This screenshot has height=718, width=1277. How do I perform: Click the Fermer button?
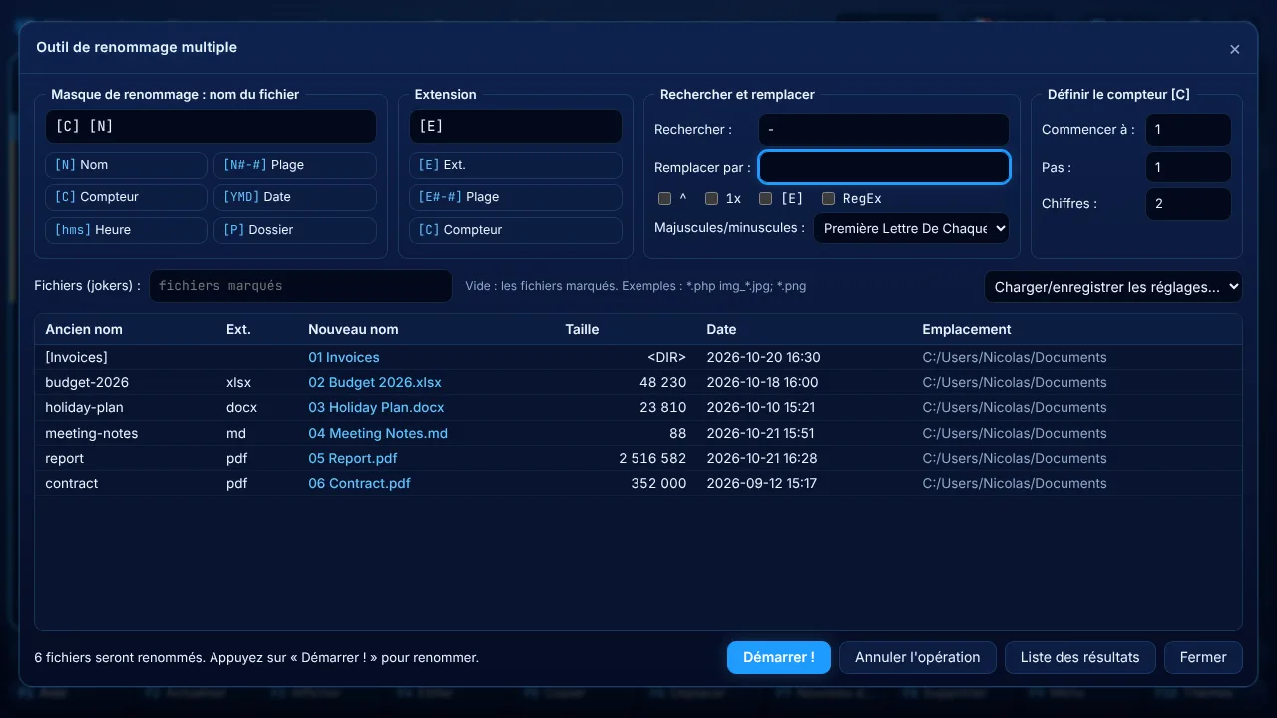click(x=1203, y=658)
